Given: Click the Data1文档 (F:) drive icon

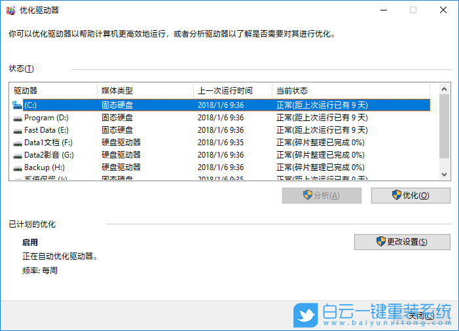Looking at the screenshot, I should coord(18,143).
